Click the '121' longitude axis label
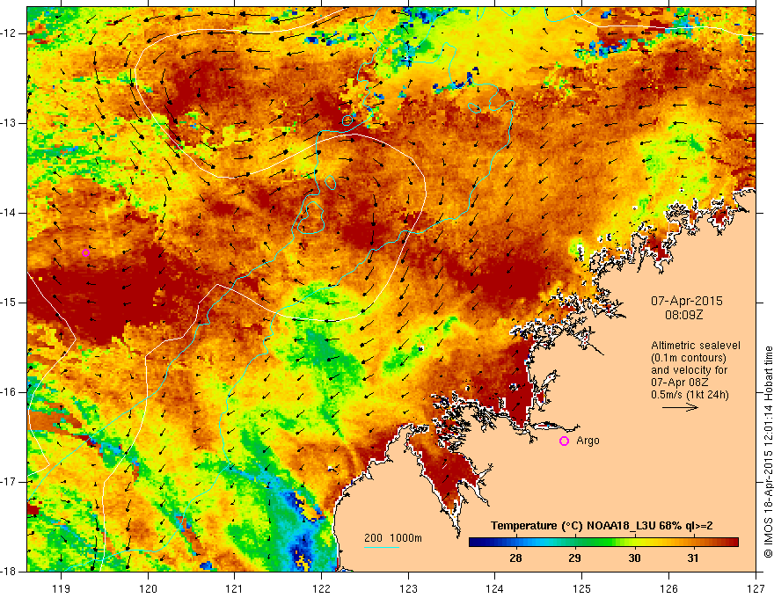 [235, 588]
